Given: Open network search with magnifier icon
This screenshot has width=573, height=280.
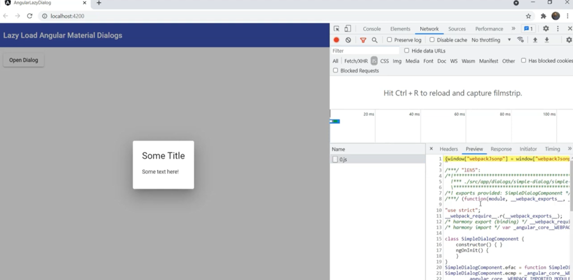Looking at the screenshot, I should (374, 40).
